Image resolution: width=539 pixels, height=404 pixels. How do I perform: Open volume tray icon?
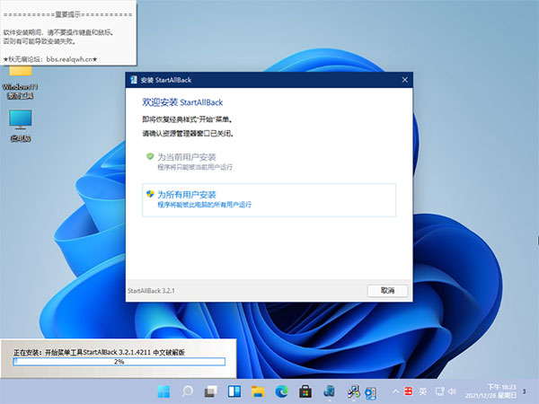coord(452,391)
